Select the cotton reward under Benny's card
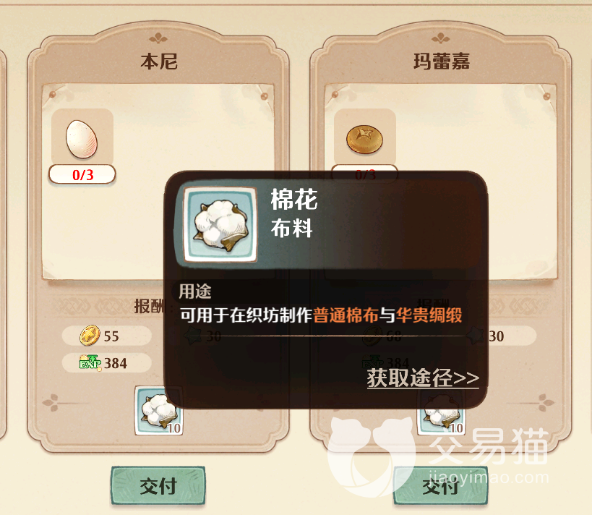 click(159, 411)
